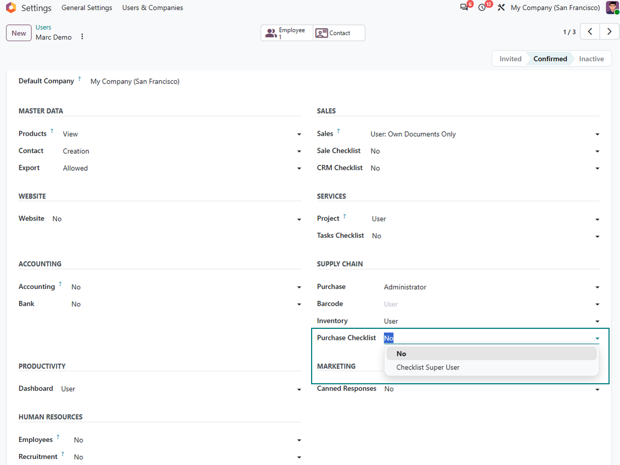Screen dimensions: 620x465
Task: Open the Export Allowed dropdown
Action: click(182, 168)
